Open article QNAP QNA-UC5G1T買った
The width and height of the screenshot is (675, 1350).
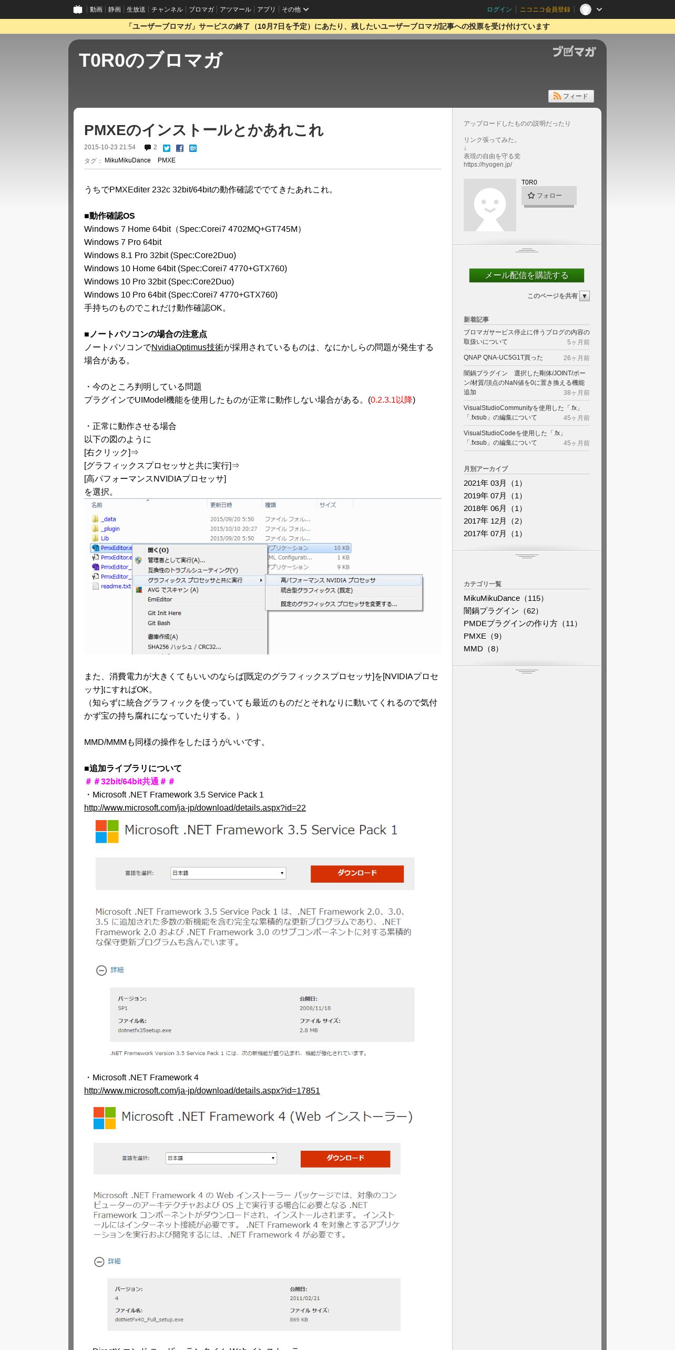pos(503,357)
